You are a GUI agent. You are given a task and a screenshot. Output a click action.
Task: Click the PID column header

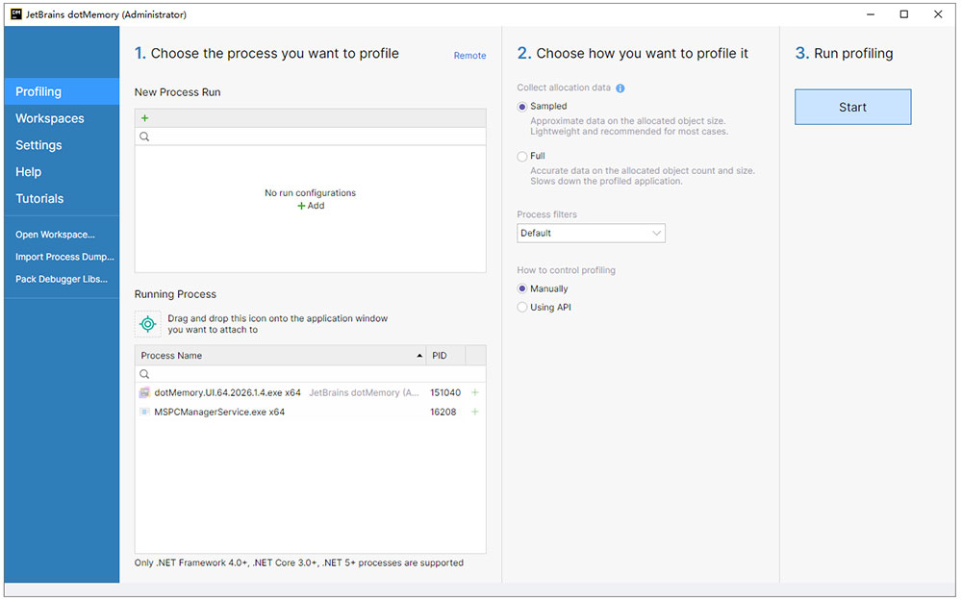click(446, 355)
